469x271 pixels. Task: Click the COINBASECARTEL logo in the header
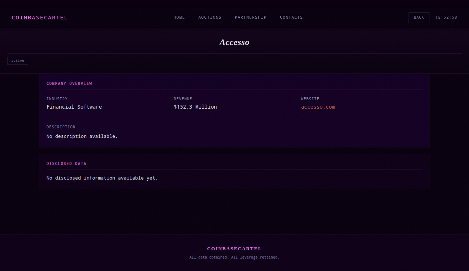(40, 18)
